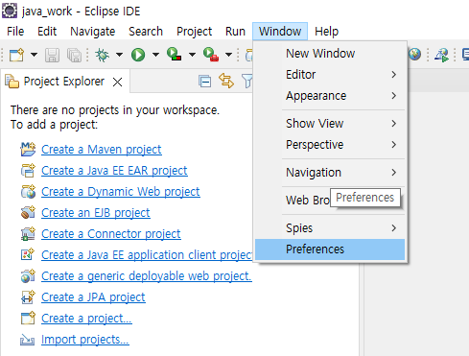This screenshot has height=356, width=469.
Task: Click the Collapse All icon in Project Explorer
Action: [x=204, y=82]
